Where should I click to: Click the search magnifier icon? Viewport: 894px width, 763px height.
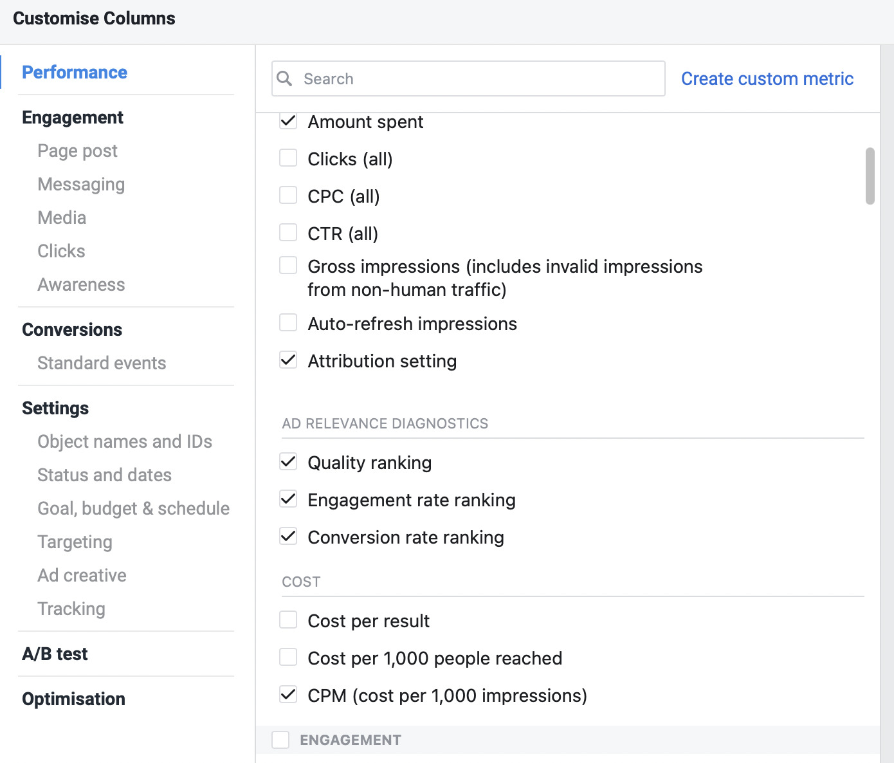(x=286, y=78)
